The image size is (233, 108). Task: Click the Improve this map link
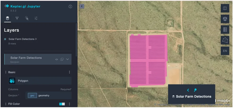[219, 105]
